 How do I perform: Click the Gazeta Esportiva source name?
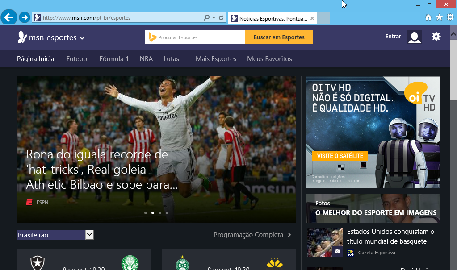pos(377,253)
